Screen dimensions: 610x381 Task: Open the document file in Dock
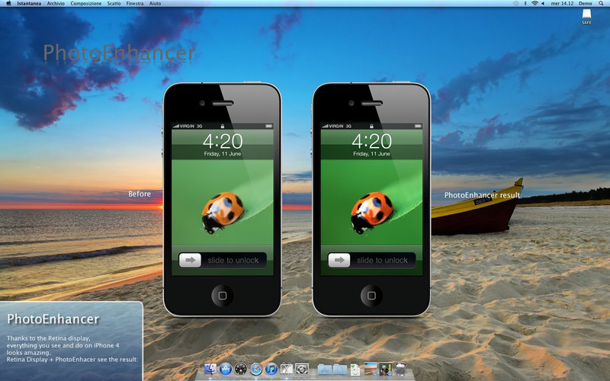[x=355, y=370]
